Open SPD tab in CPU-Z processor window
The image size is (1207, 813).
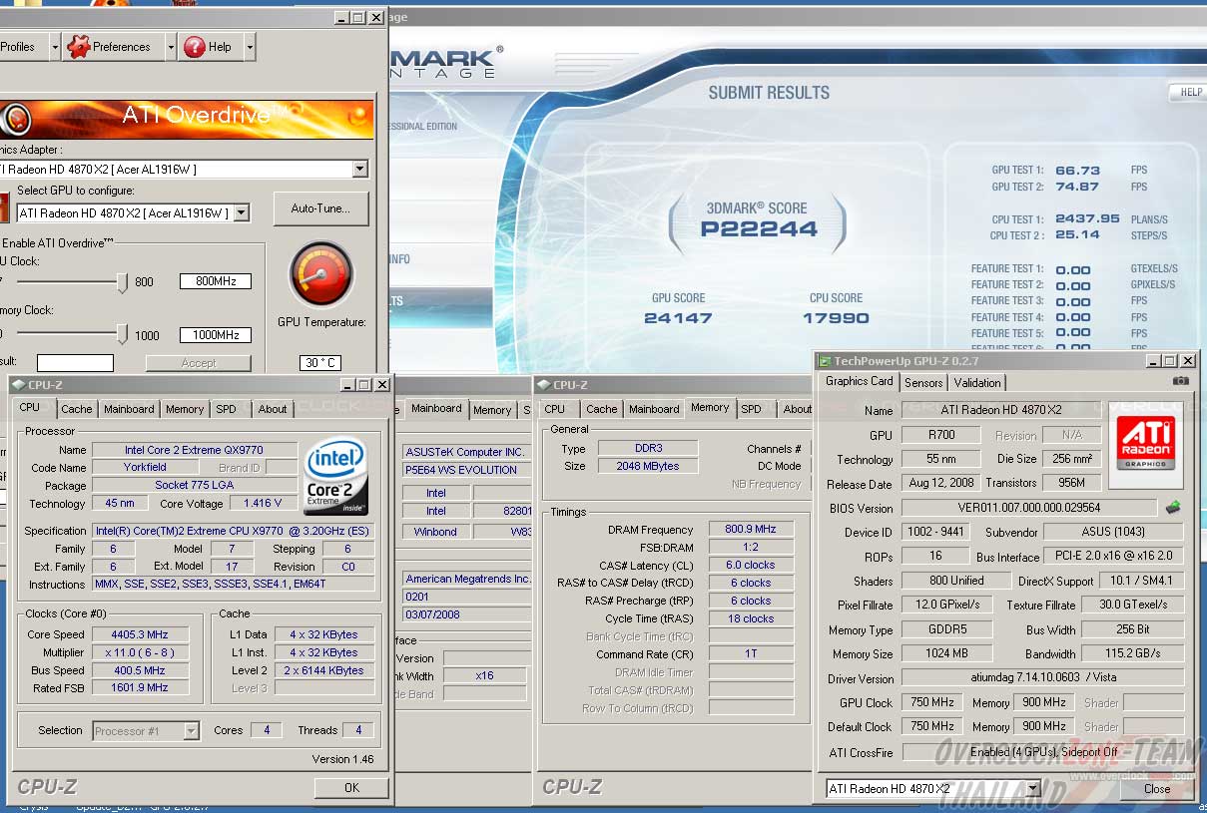(227, 409)
